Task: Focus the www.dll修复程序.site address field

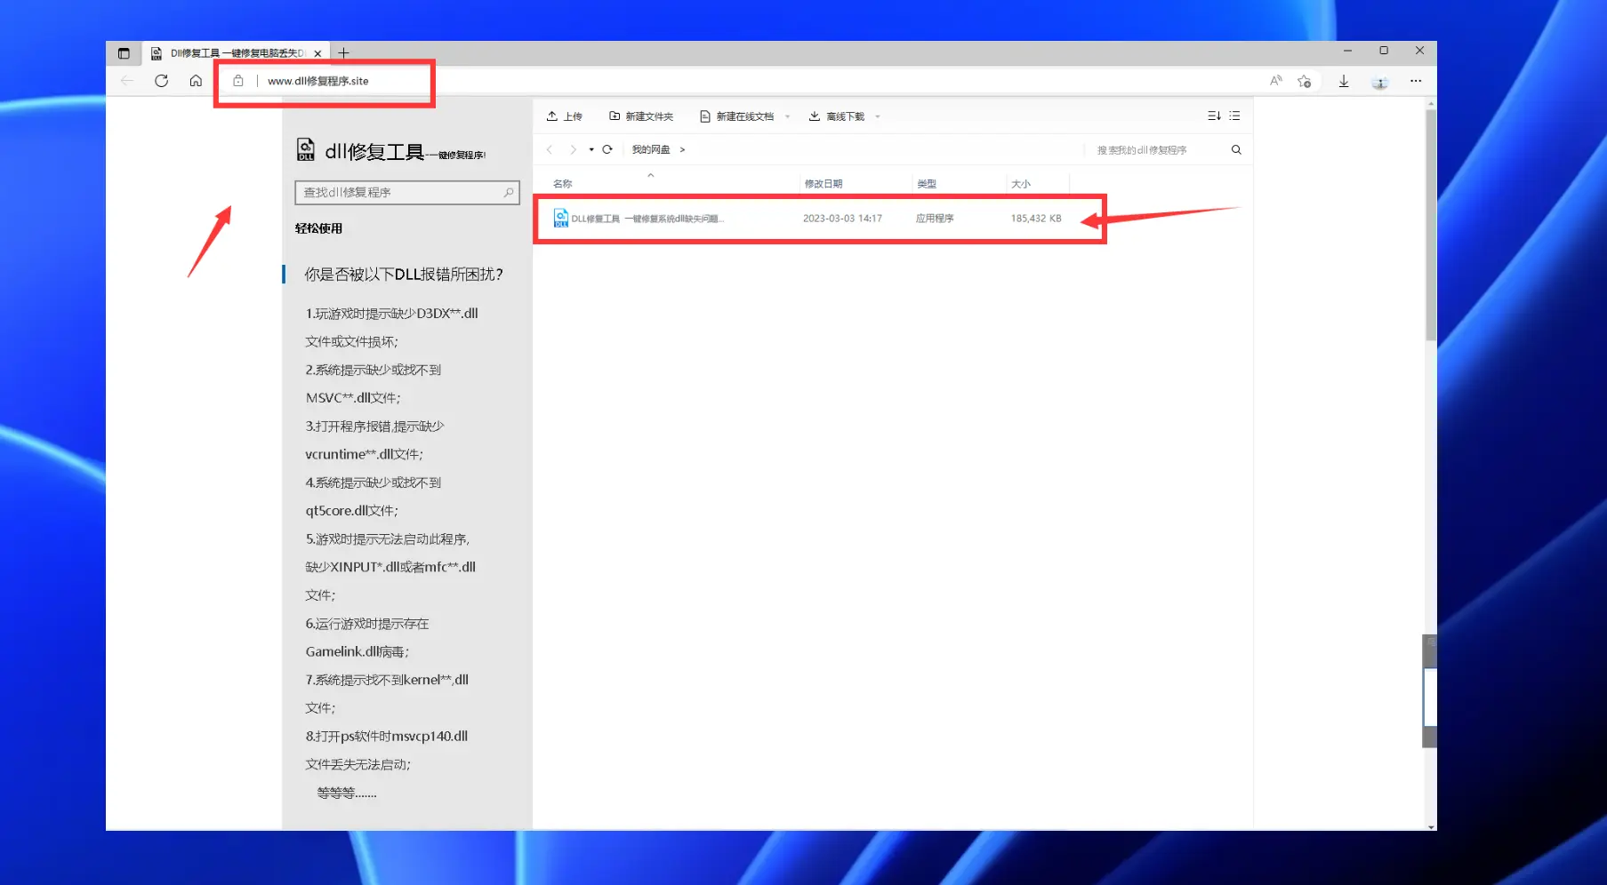Action: 318,81
